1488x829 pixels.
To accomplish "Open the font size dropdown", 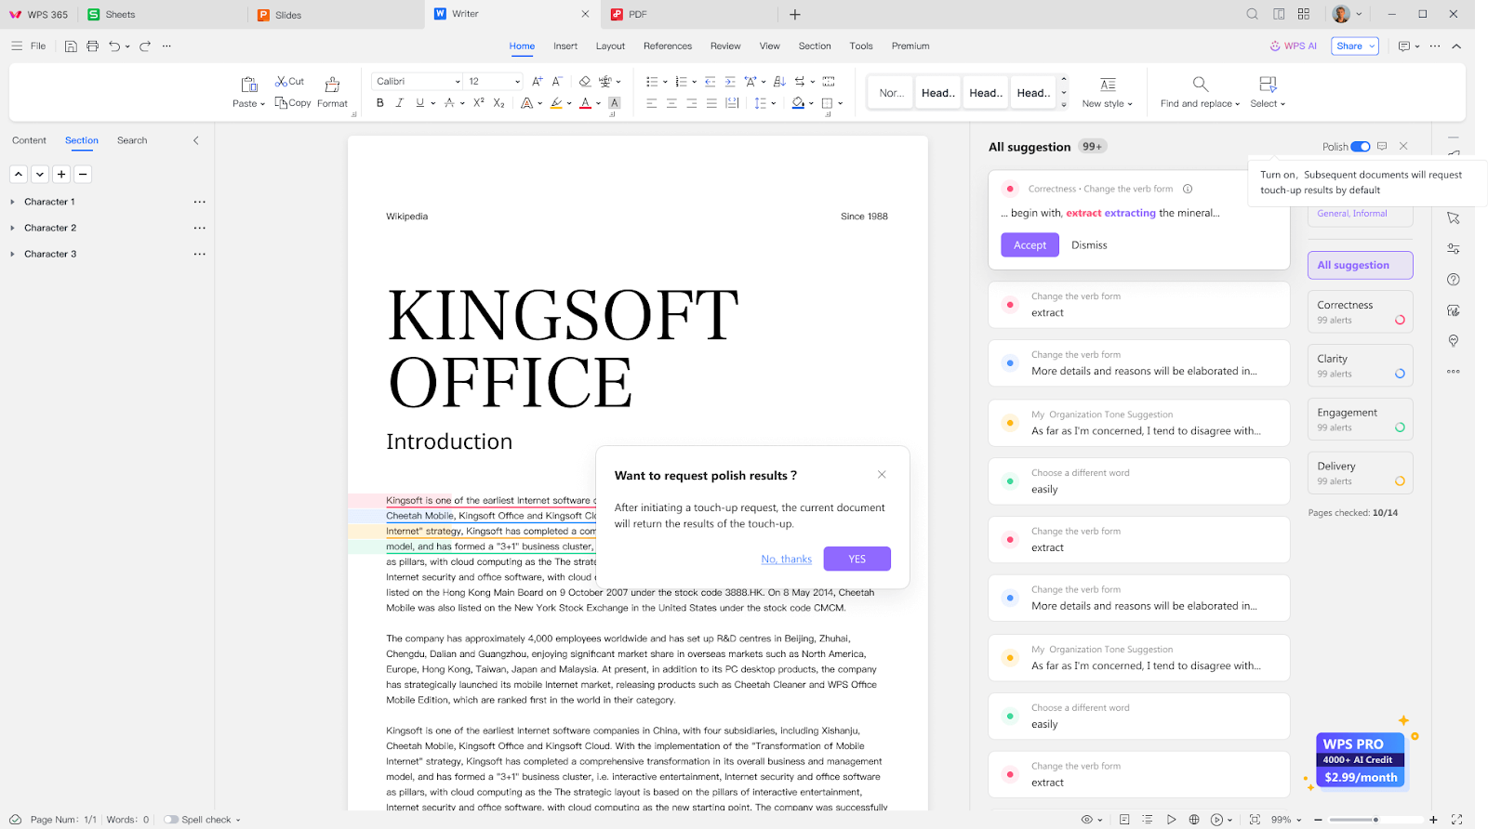I will click(x=517, y=82).
